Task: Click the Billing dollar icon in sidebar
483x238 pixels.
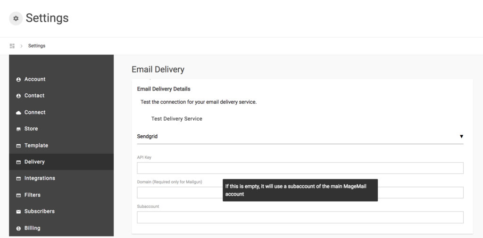Action: [x=18, y=229]
